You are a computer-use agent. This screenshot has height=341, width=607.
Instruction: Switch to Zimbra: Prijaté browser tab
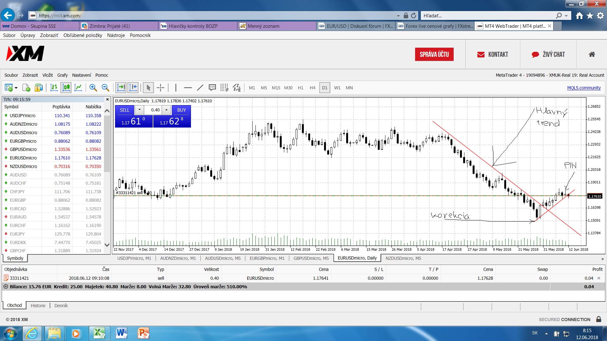click(119, 26)
